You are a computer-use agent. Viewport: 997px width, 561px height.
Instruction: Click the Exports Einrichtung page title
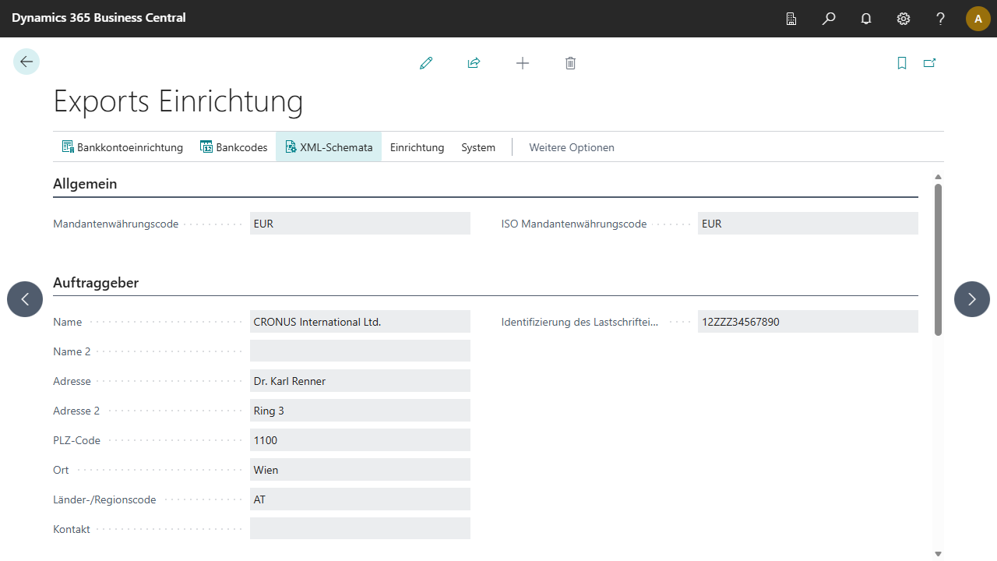click(x=178, y=101)
